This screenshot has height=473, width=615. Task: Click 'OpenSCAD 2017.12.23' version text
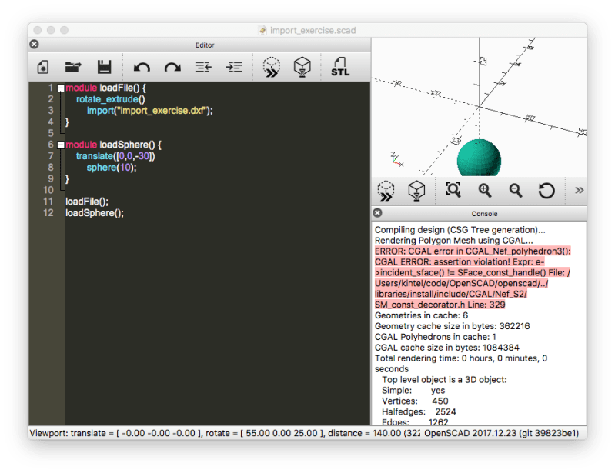coord(501,434)
